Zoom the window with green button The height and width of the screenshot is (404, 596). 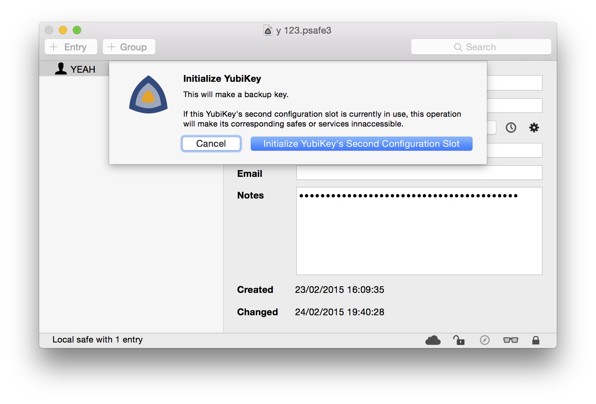point(77,30)
